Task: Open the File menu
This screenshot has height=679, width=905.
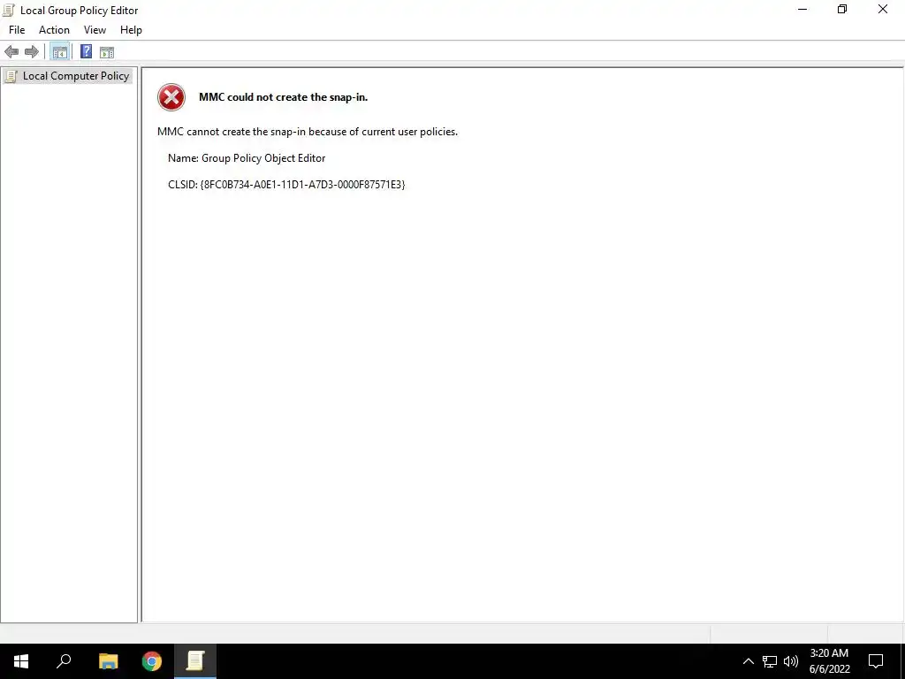Action: click(x=17, y=30)
